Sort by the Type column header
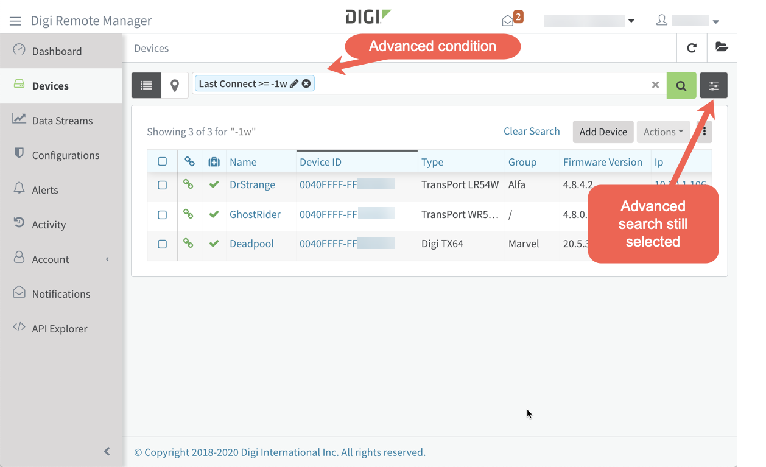The height and width of the screenshot is (467, 766). (432, 162)
